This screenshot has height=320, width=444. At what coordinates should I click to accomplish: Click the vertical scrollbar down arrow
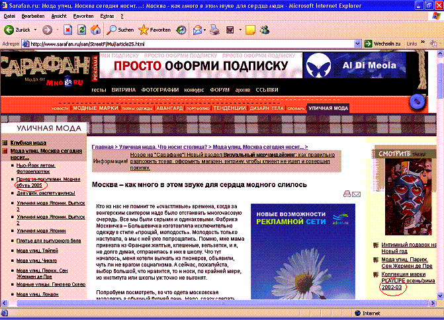point(440,296)
